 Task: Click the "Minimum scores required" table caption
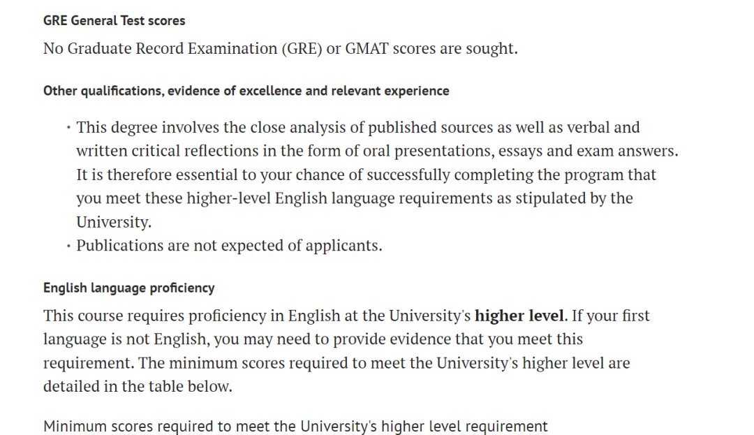(295, 426)
